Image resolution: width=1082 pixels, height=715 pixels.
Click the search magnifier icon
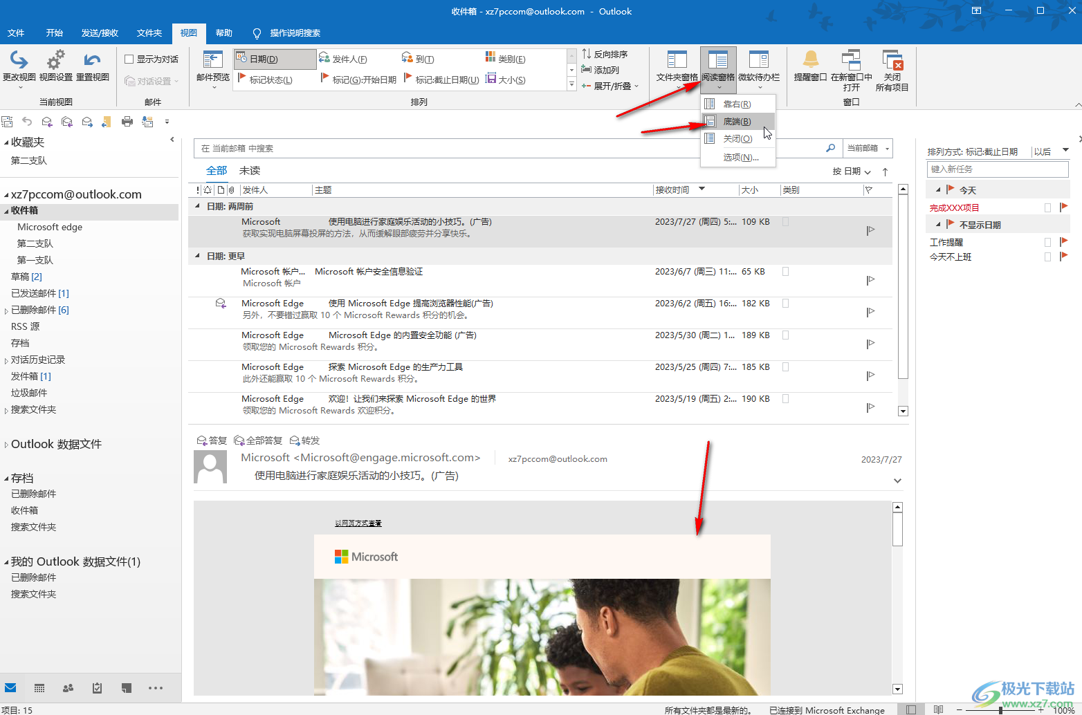(831, 148)
